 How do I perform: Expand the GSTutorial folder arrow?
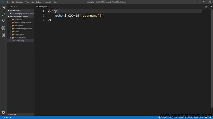(10, 26)
